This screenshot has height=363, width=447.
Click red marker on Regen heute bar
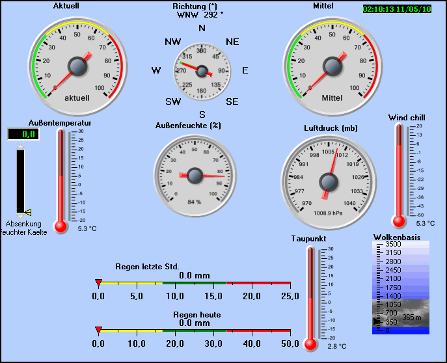point(98,330)
